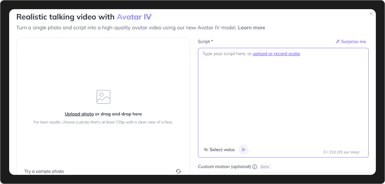
Task: Click the Beta badge
Action: [x=265, y=167]
